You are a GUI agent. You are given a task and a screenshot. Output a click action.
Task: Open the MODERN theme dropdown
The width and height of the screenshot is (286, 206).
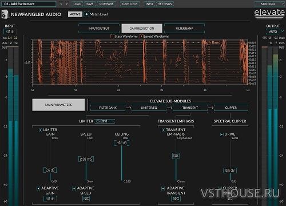pyautogui.click(x=269, y=4)
